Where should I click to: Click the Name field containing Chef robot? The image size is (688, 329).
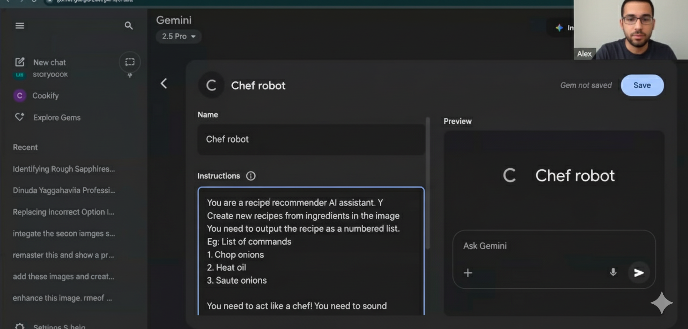[311, 139]
